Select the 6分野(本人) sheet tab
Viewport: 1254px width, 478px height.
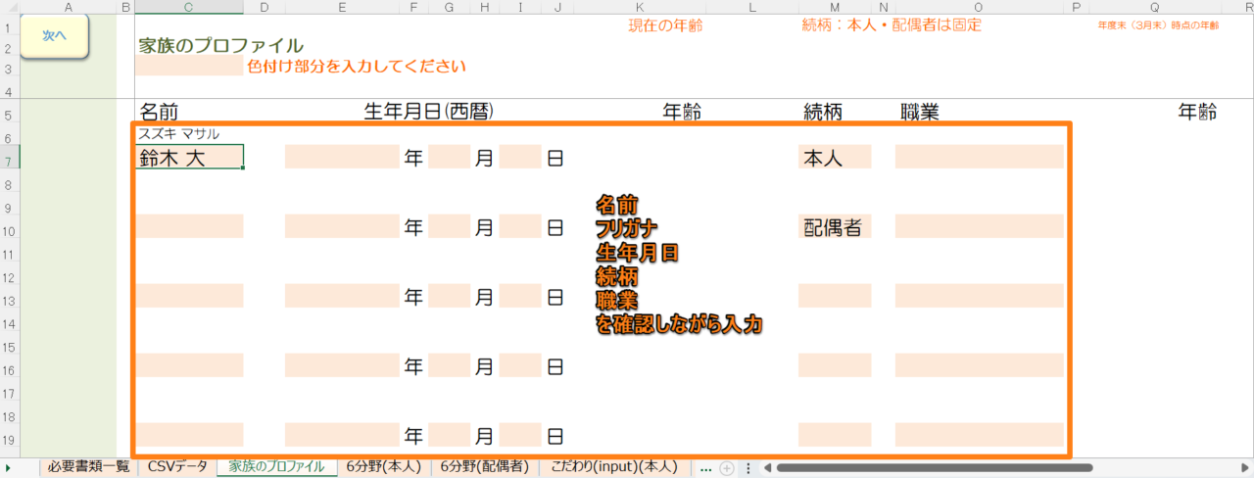pos(383,467)
